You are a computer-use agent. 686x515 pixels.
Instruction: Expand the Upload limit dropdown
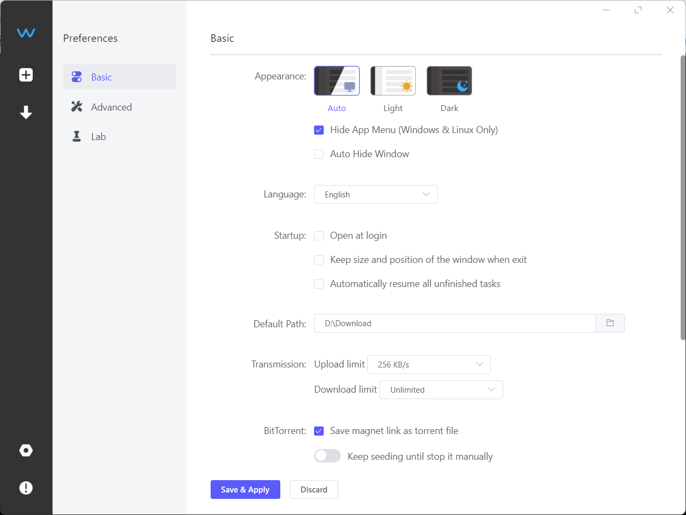point(429,364)
